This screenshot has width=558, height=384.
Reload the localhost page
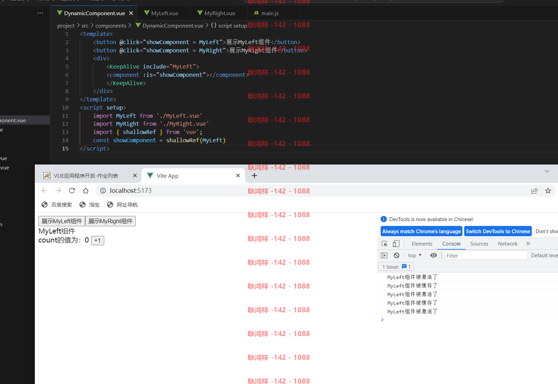pyautogui.click(x=72, y=190)
